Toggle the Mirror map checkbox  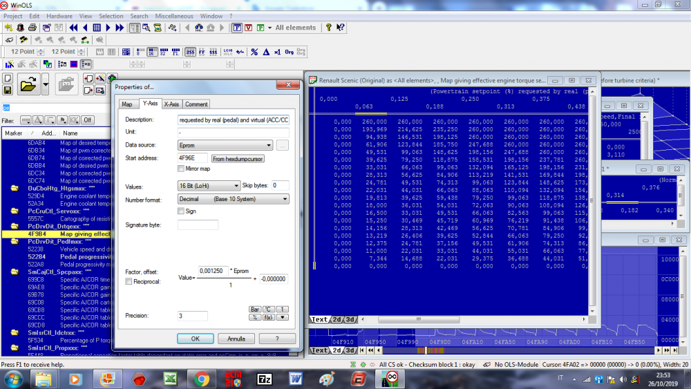coord(180,169)
